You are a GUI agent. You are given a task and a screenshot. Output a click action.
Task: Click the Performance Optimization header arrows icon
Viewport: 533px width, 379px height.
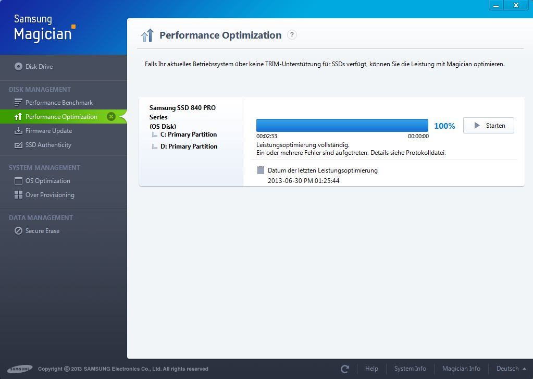(x=147, y=35)
